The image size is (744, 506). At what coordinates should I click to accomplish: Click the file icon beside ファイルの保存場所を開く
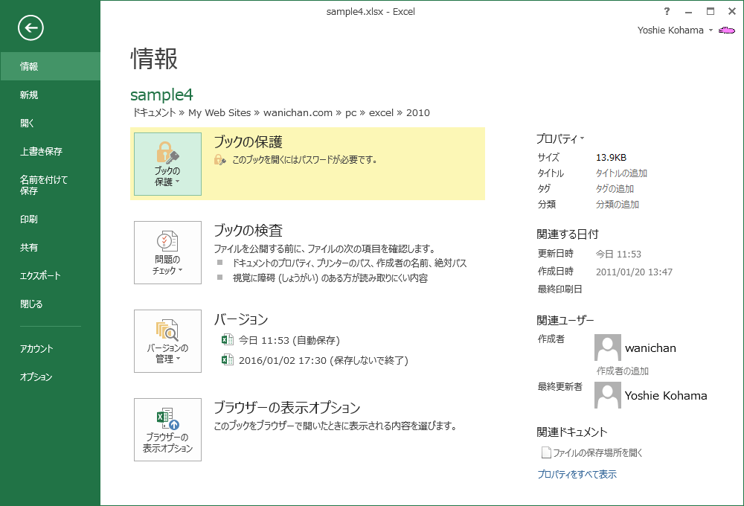click(546, 452)
